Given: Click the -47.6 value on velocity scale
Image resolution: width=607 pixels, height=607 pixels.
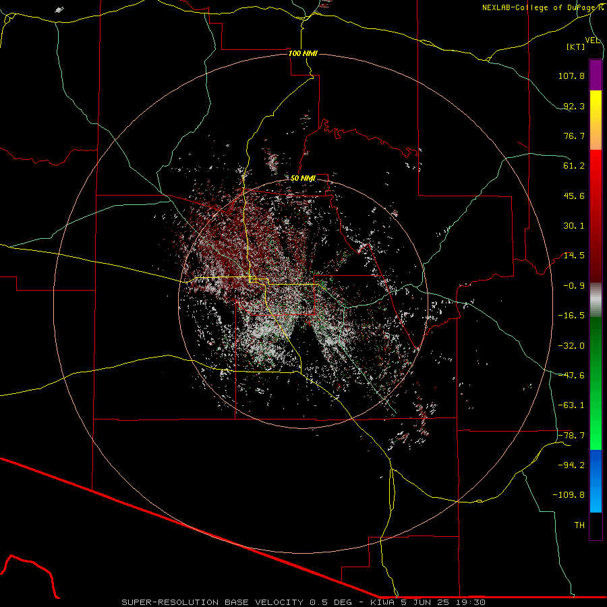Looking at the screenshot, I should 571,376.
